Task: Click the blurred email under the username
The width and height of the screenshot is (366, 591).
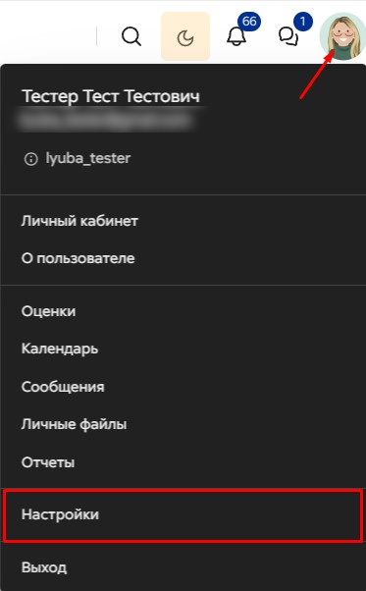Action: tap(107, 120)
